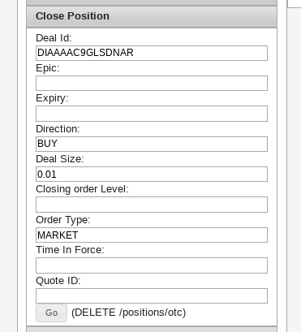
Task: Expand the accordion section below the Go button
Action: pyautogui.click(x=152, y=330)
